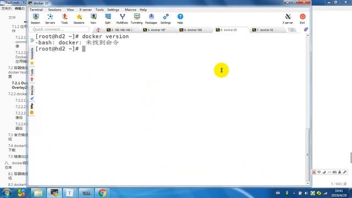Screen dimensions: 352x198
Task: Open the Tunneling toolbar icon
Action: click(136, 19)
